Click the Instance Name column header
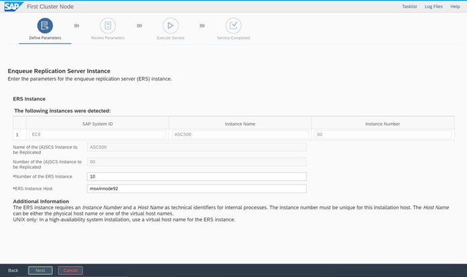This screenshot has width=467, height=277. pyautogui.click(x=240, y=124)
